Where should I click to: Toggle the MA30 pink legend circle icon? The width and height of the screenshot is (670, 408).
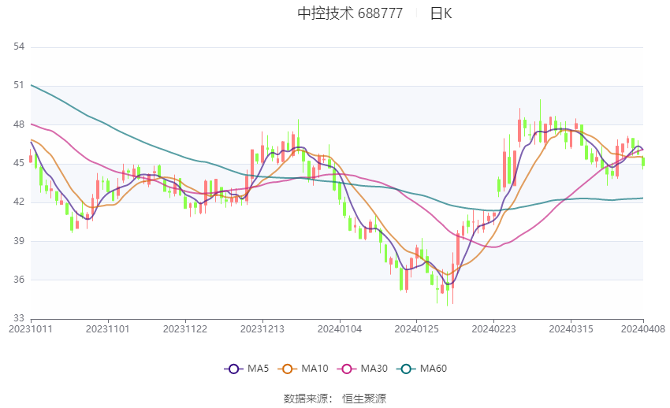pyautogui.click(x=347, y=369)
